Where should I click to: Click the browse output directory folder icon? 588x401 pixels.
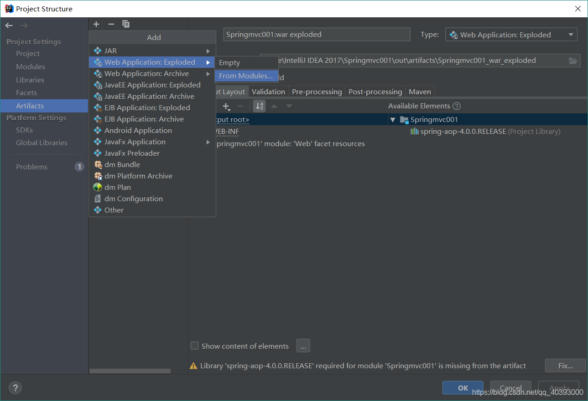point(573,61)
